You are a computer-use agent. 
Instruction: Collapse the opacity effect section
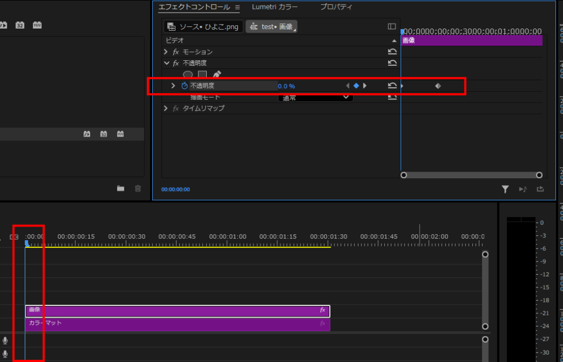coord(166,63)
